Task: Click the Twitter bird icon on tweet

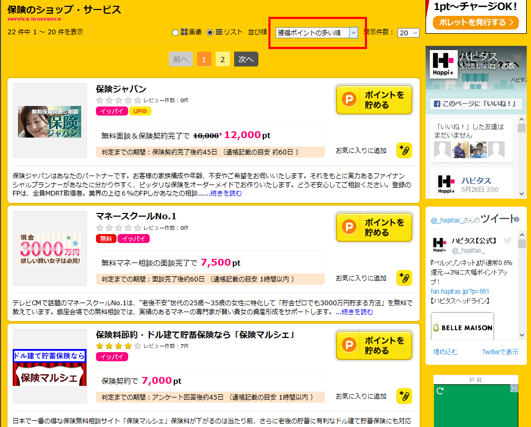Action: click(507, 240)
